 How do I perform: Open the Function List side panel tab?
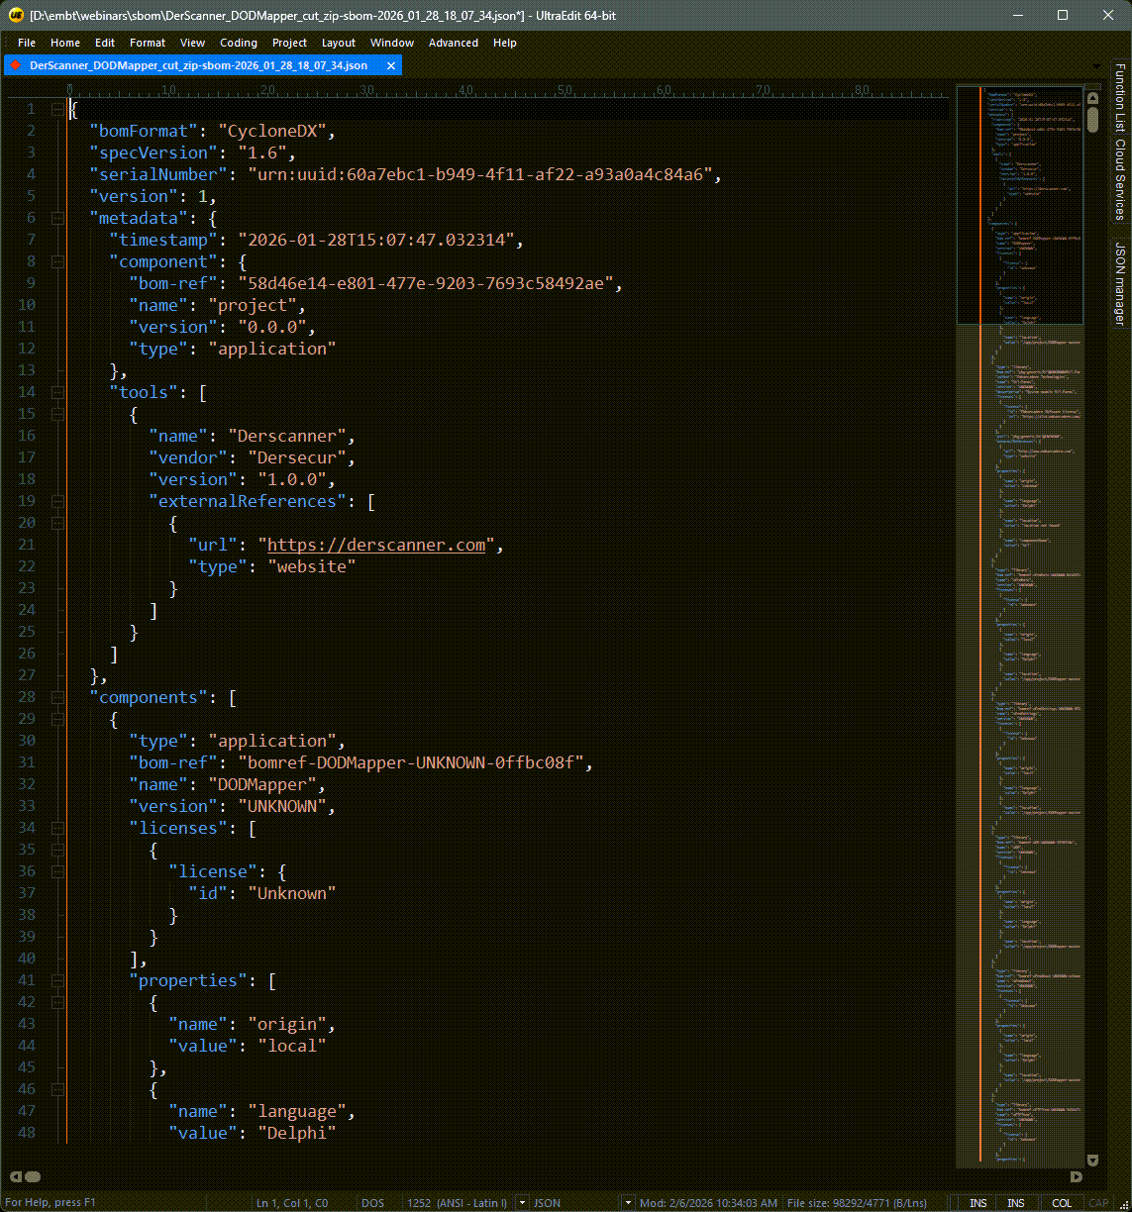click(1120, 97)
